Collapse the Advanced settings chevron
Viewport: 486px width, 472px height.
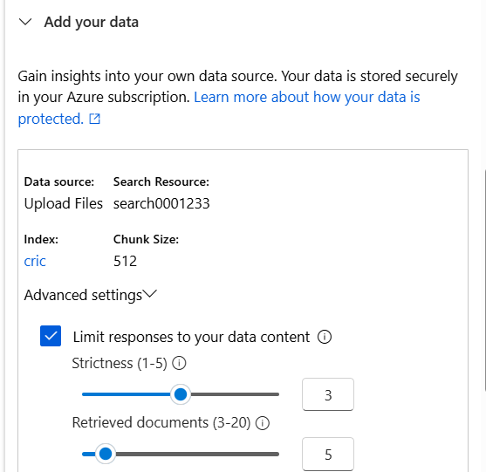point(150,294)
